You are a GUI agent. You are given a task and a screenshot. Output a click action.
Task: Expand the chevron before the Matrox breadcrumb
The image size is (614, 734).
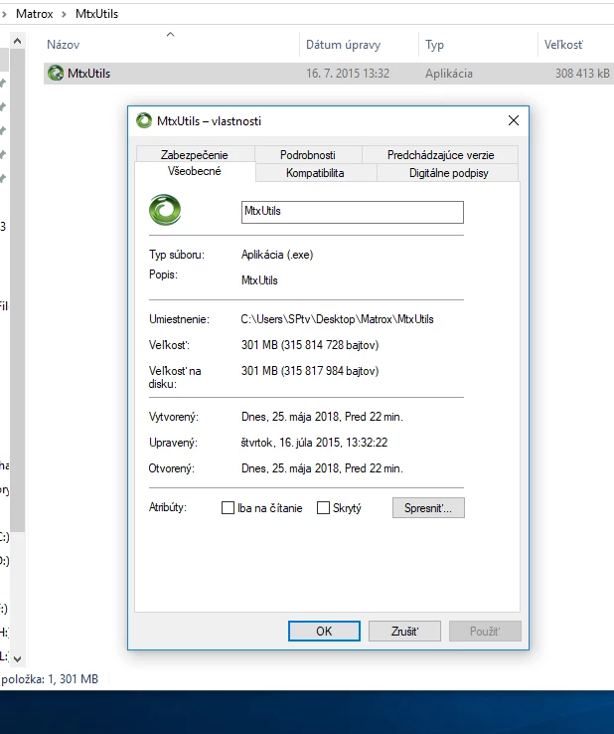4,14
